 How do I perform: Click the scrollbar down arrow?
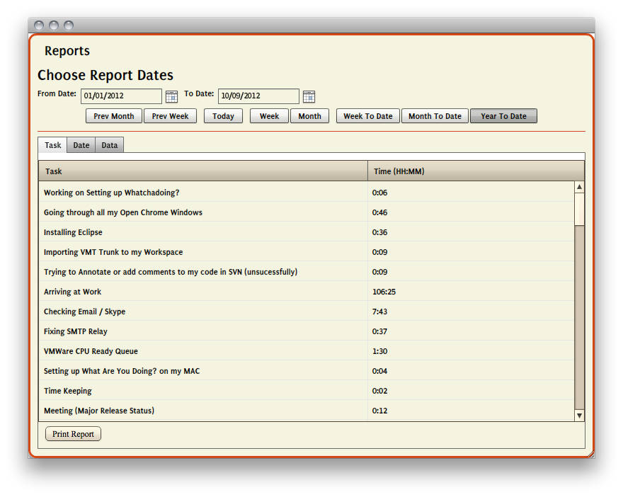579,416
